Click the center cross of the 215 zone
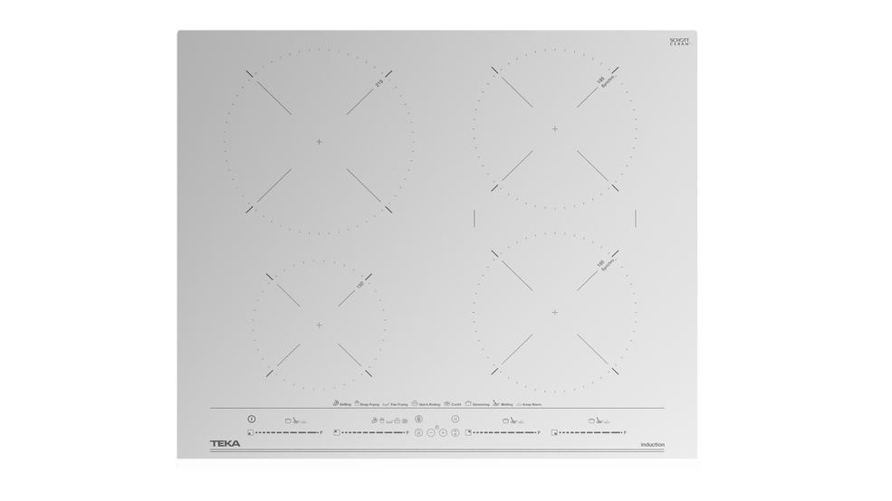The width and height of the screenshot is (892, 501). click(319, 141)
